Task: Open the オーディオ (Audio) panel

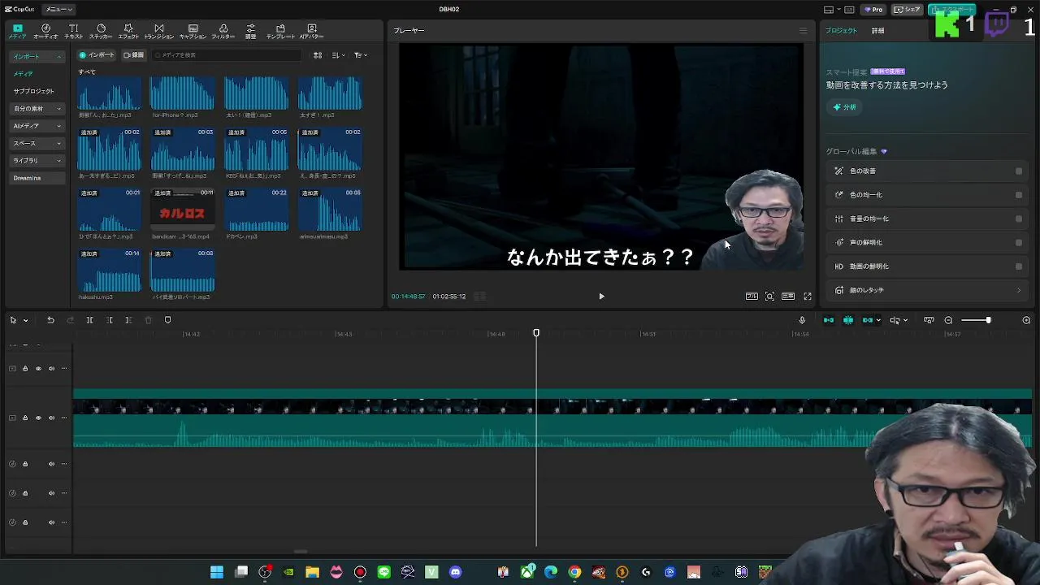Action: 45,32
